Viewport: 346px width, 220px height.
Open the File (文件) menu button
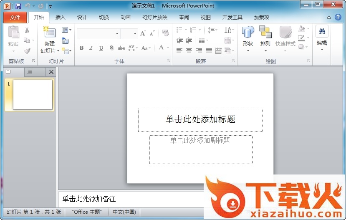click(15, 18)
